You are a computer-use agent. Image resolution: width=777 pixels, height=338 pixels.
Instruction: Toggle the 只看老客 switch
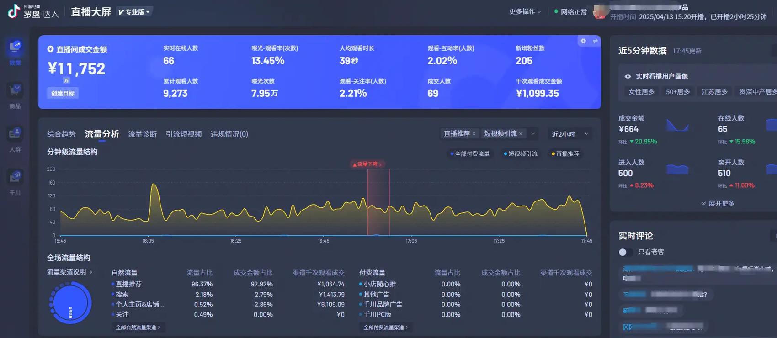(x=625, y=252)
